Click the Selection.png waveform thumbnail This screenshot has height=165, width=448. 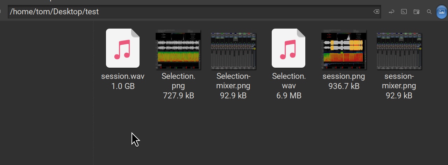(x=178, y=50)
